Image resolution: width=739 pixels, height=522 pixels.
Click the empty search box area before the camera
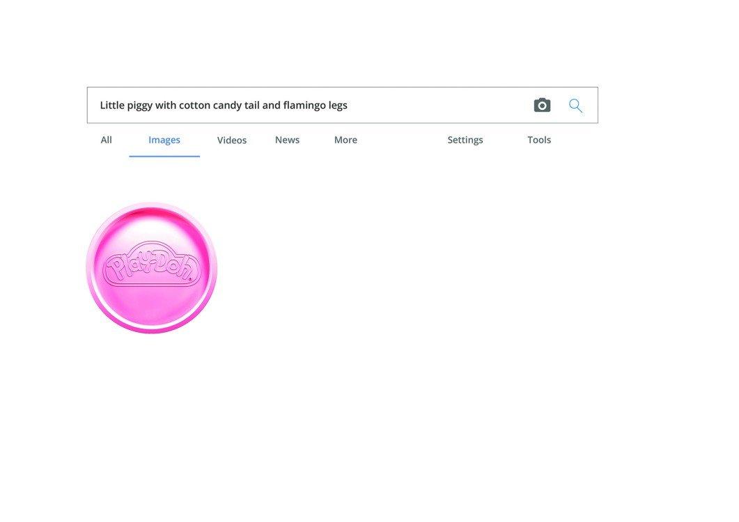[439, 105]
